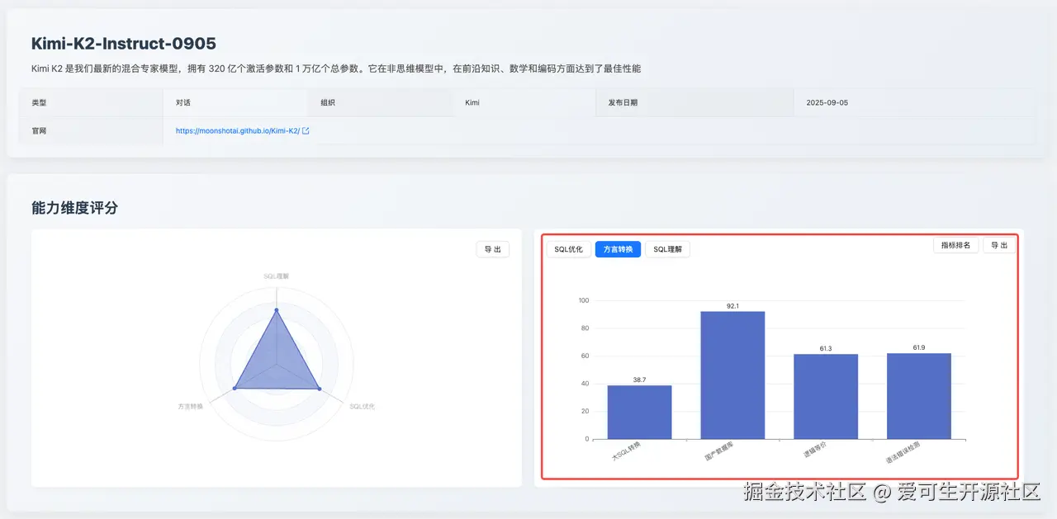This screenshot has width=1057, height=519.
Task: Click the 方言转换 radar axis label
Action: pyautogui.click(x=190, y=406)
